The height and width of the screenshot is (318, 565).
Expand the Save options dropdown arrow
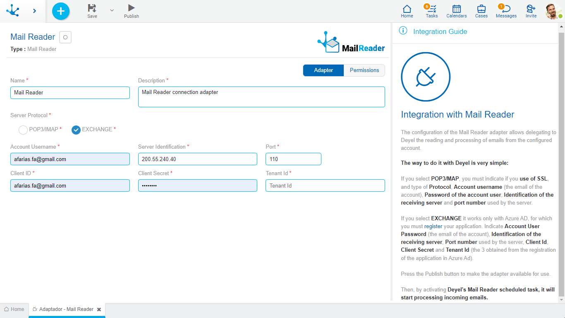click(112, 10)
